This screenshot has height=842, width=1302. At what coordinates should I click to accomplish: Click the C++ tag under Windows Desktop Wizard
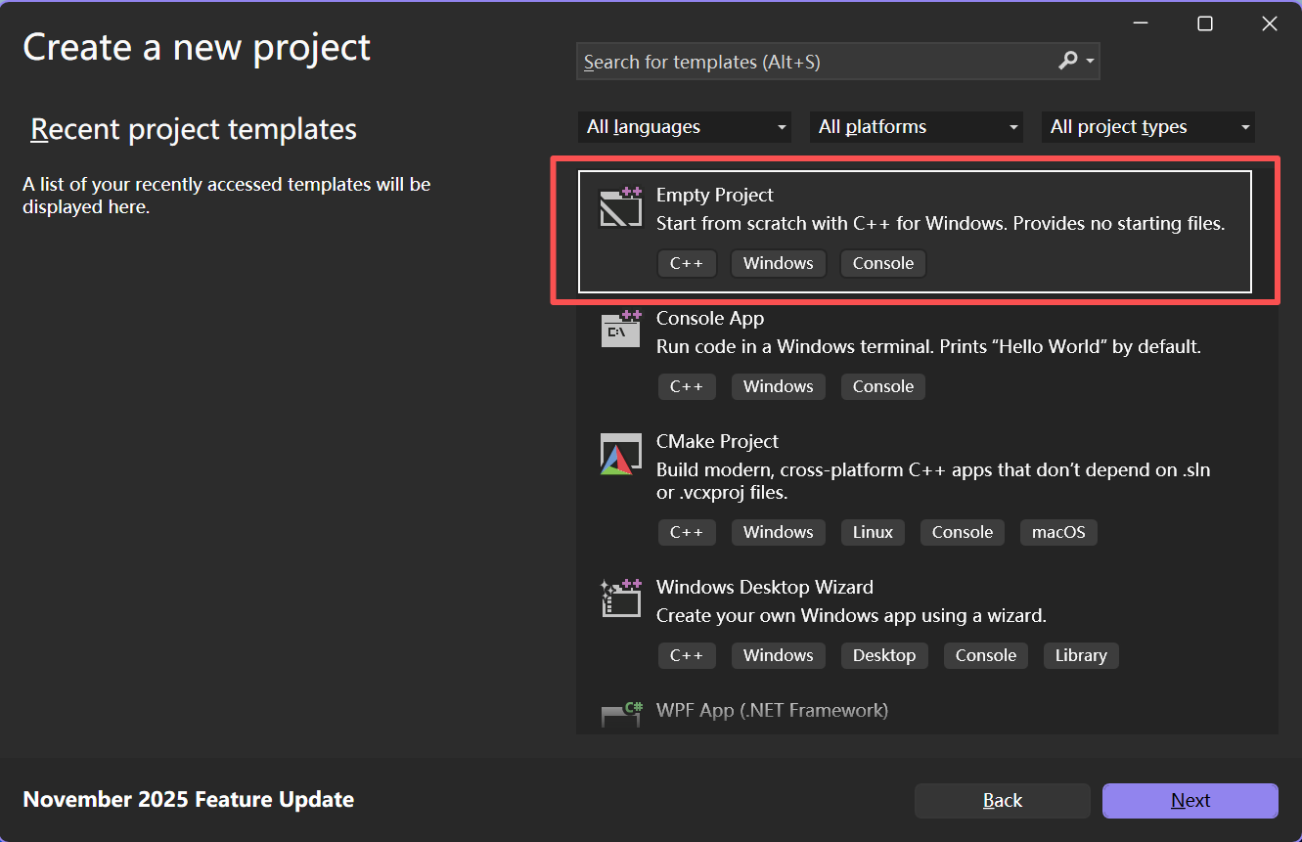pos(687,656)
